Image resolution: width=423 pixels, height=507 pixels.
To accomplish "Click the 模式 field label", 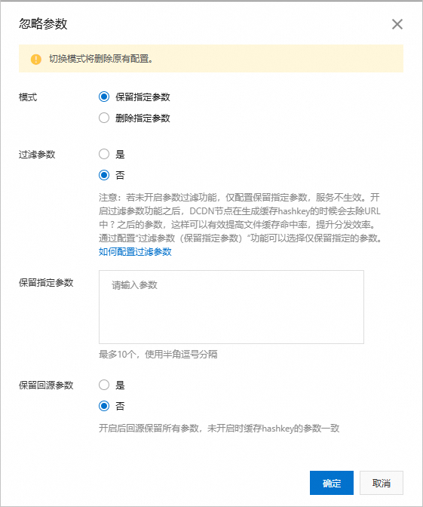I will [x=28, y=97].
